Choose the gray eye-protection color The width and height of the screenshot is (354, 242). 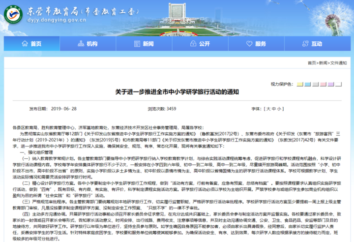315,84
